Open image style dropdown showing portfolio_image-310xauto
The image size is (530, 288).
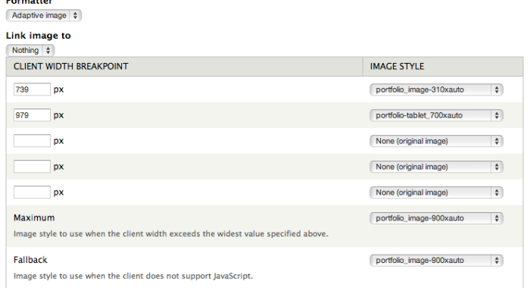[436, 89]
